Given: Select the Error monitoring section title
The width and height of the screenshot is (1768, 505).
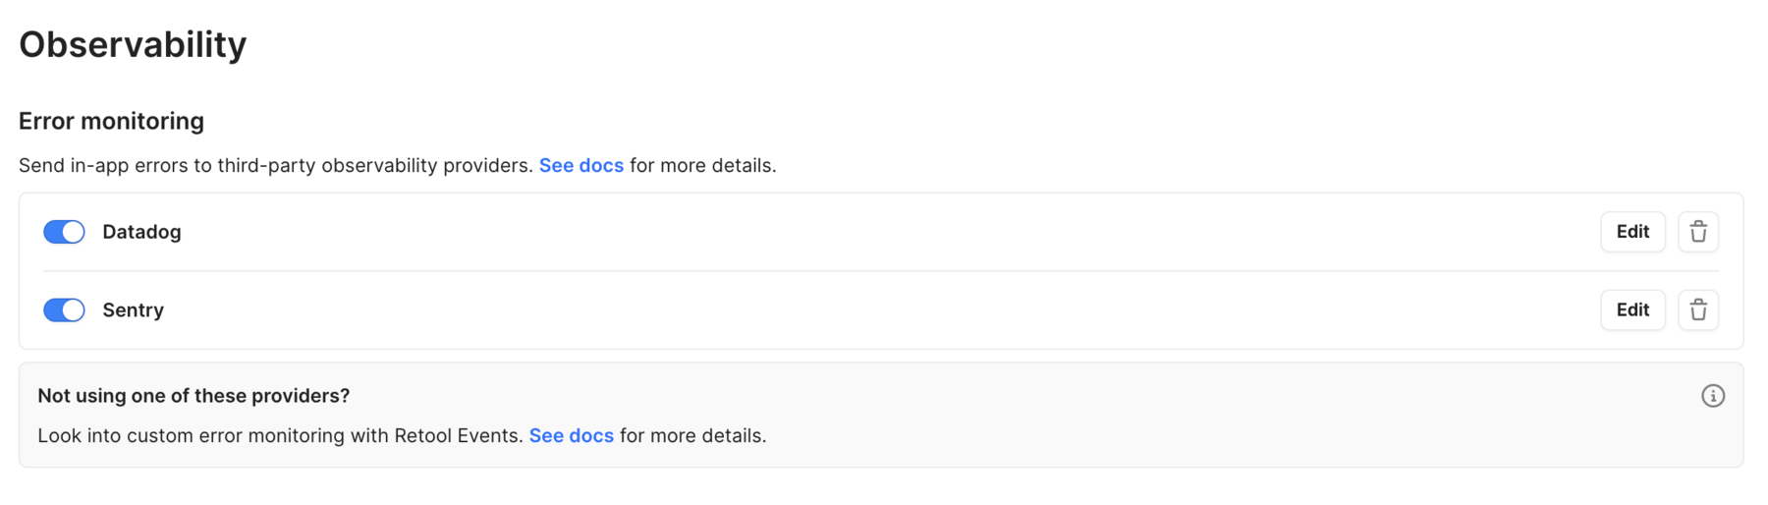Looking at the screenshot, I should coord(111,121).
